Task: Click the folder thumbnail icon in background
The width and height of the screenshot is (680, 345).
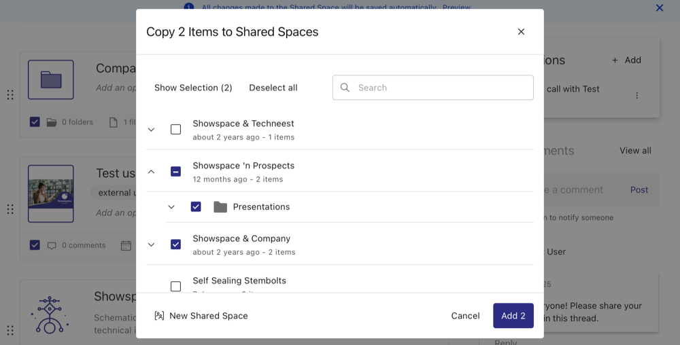Action: pos(51,79)
